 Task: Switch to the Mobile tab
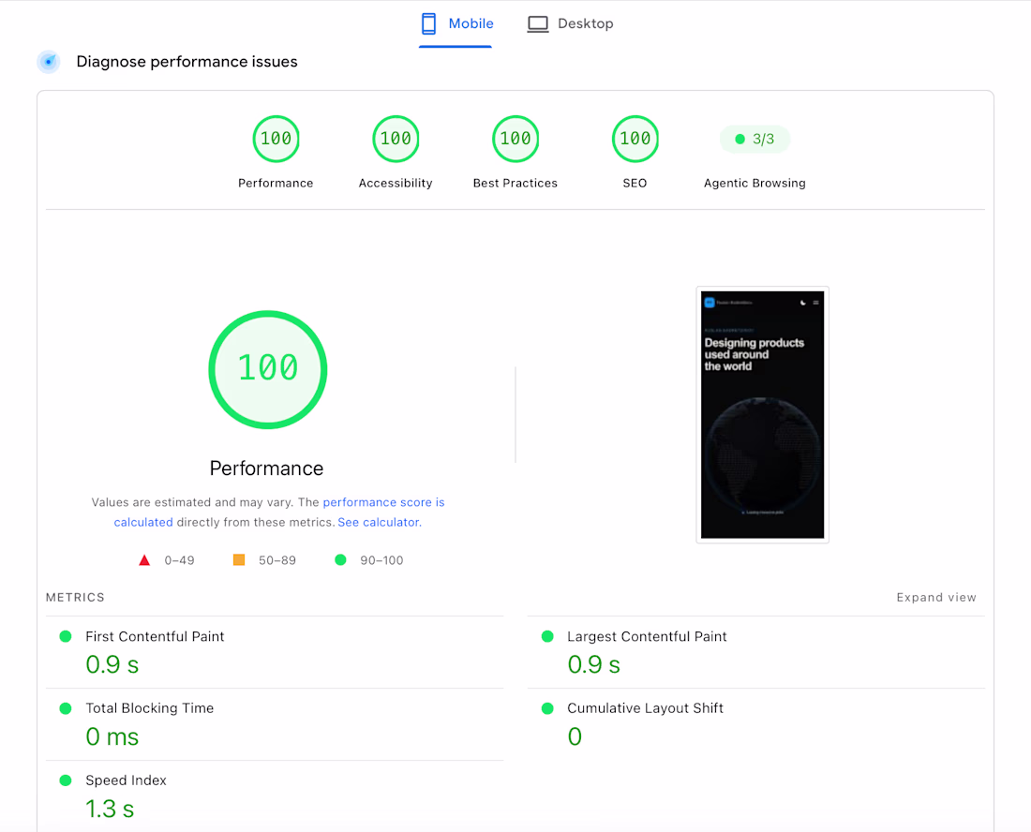tap(456, 23)
